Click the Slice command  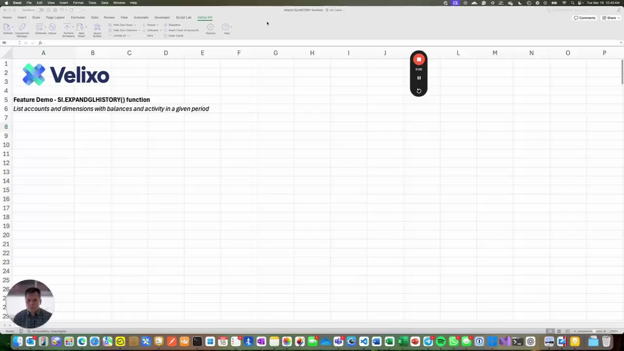click(x=148, y=36)
